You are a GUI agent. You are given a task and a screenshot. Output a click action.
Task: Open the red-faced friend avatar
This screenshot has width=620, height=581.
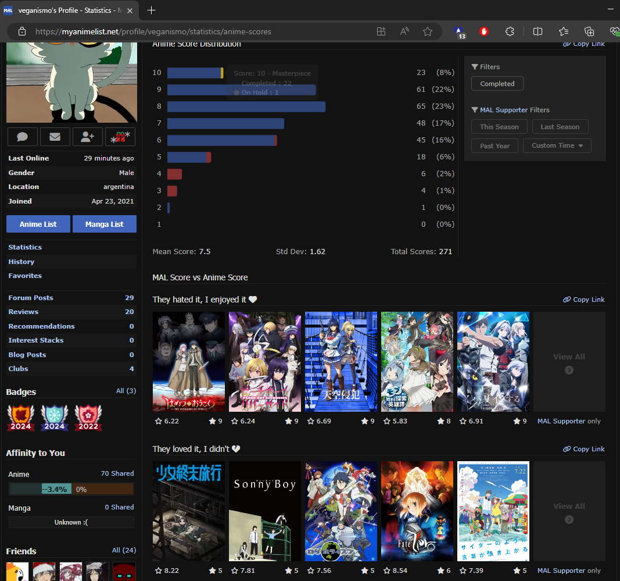[124, 572]
